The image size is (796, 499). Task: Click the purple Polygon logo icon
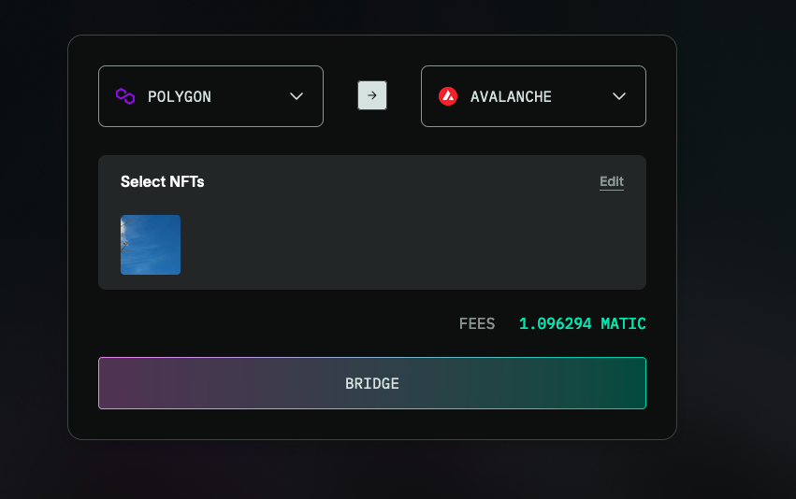click(125, 96)
